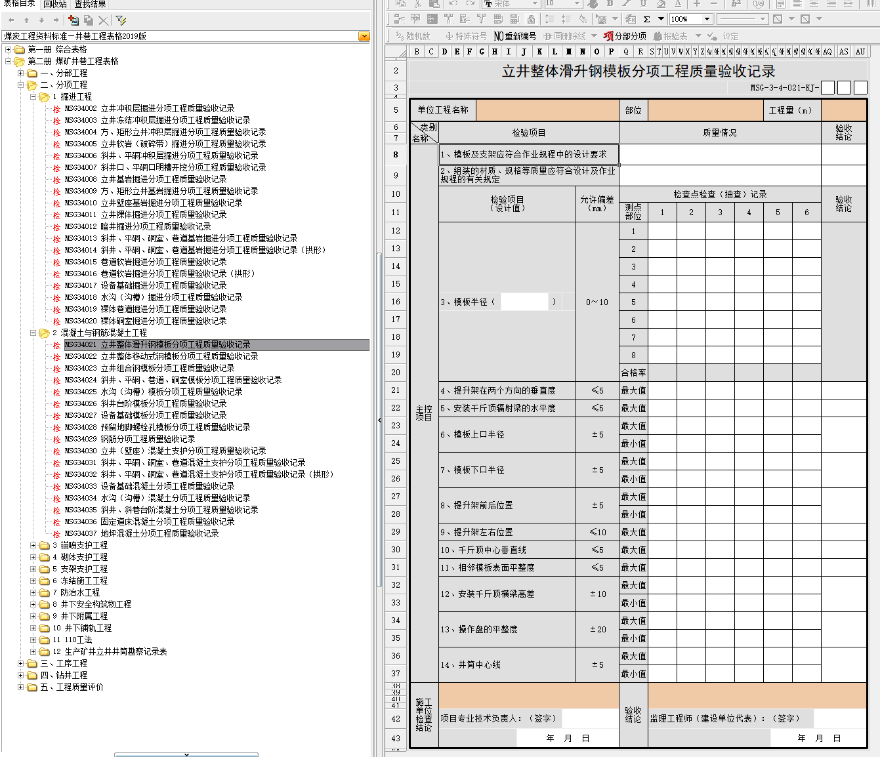Click the new table icon with red plus
Image resolution: width=880 pixels, height=757 pixels.
click(73, 20)
